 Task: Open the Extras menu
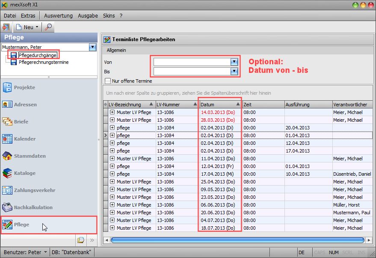28,15
